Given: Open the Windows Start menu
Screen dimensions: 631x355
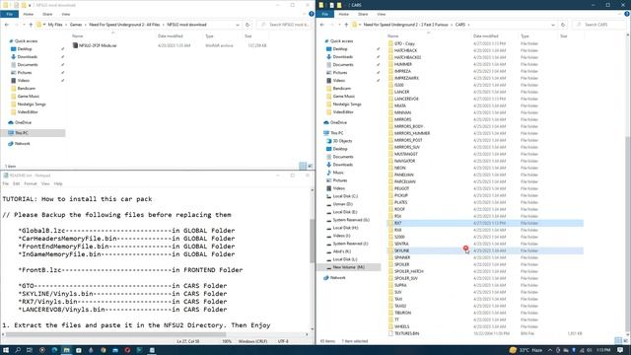Looking at the screenshot, I should pyautogui.click(x=6, y=350).
